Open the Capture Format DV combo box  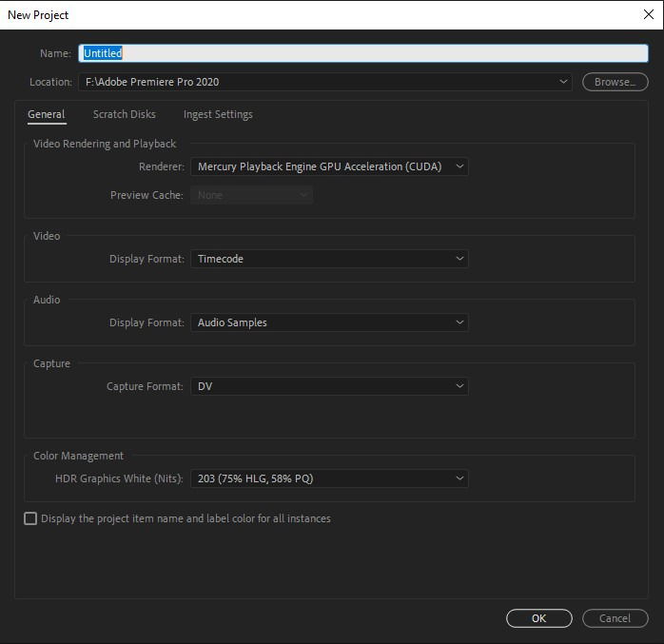(x=329, y=386)
